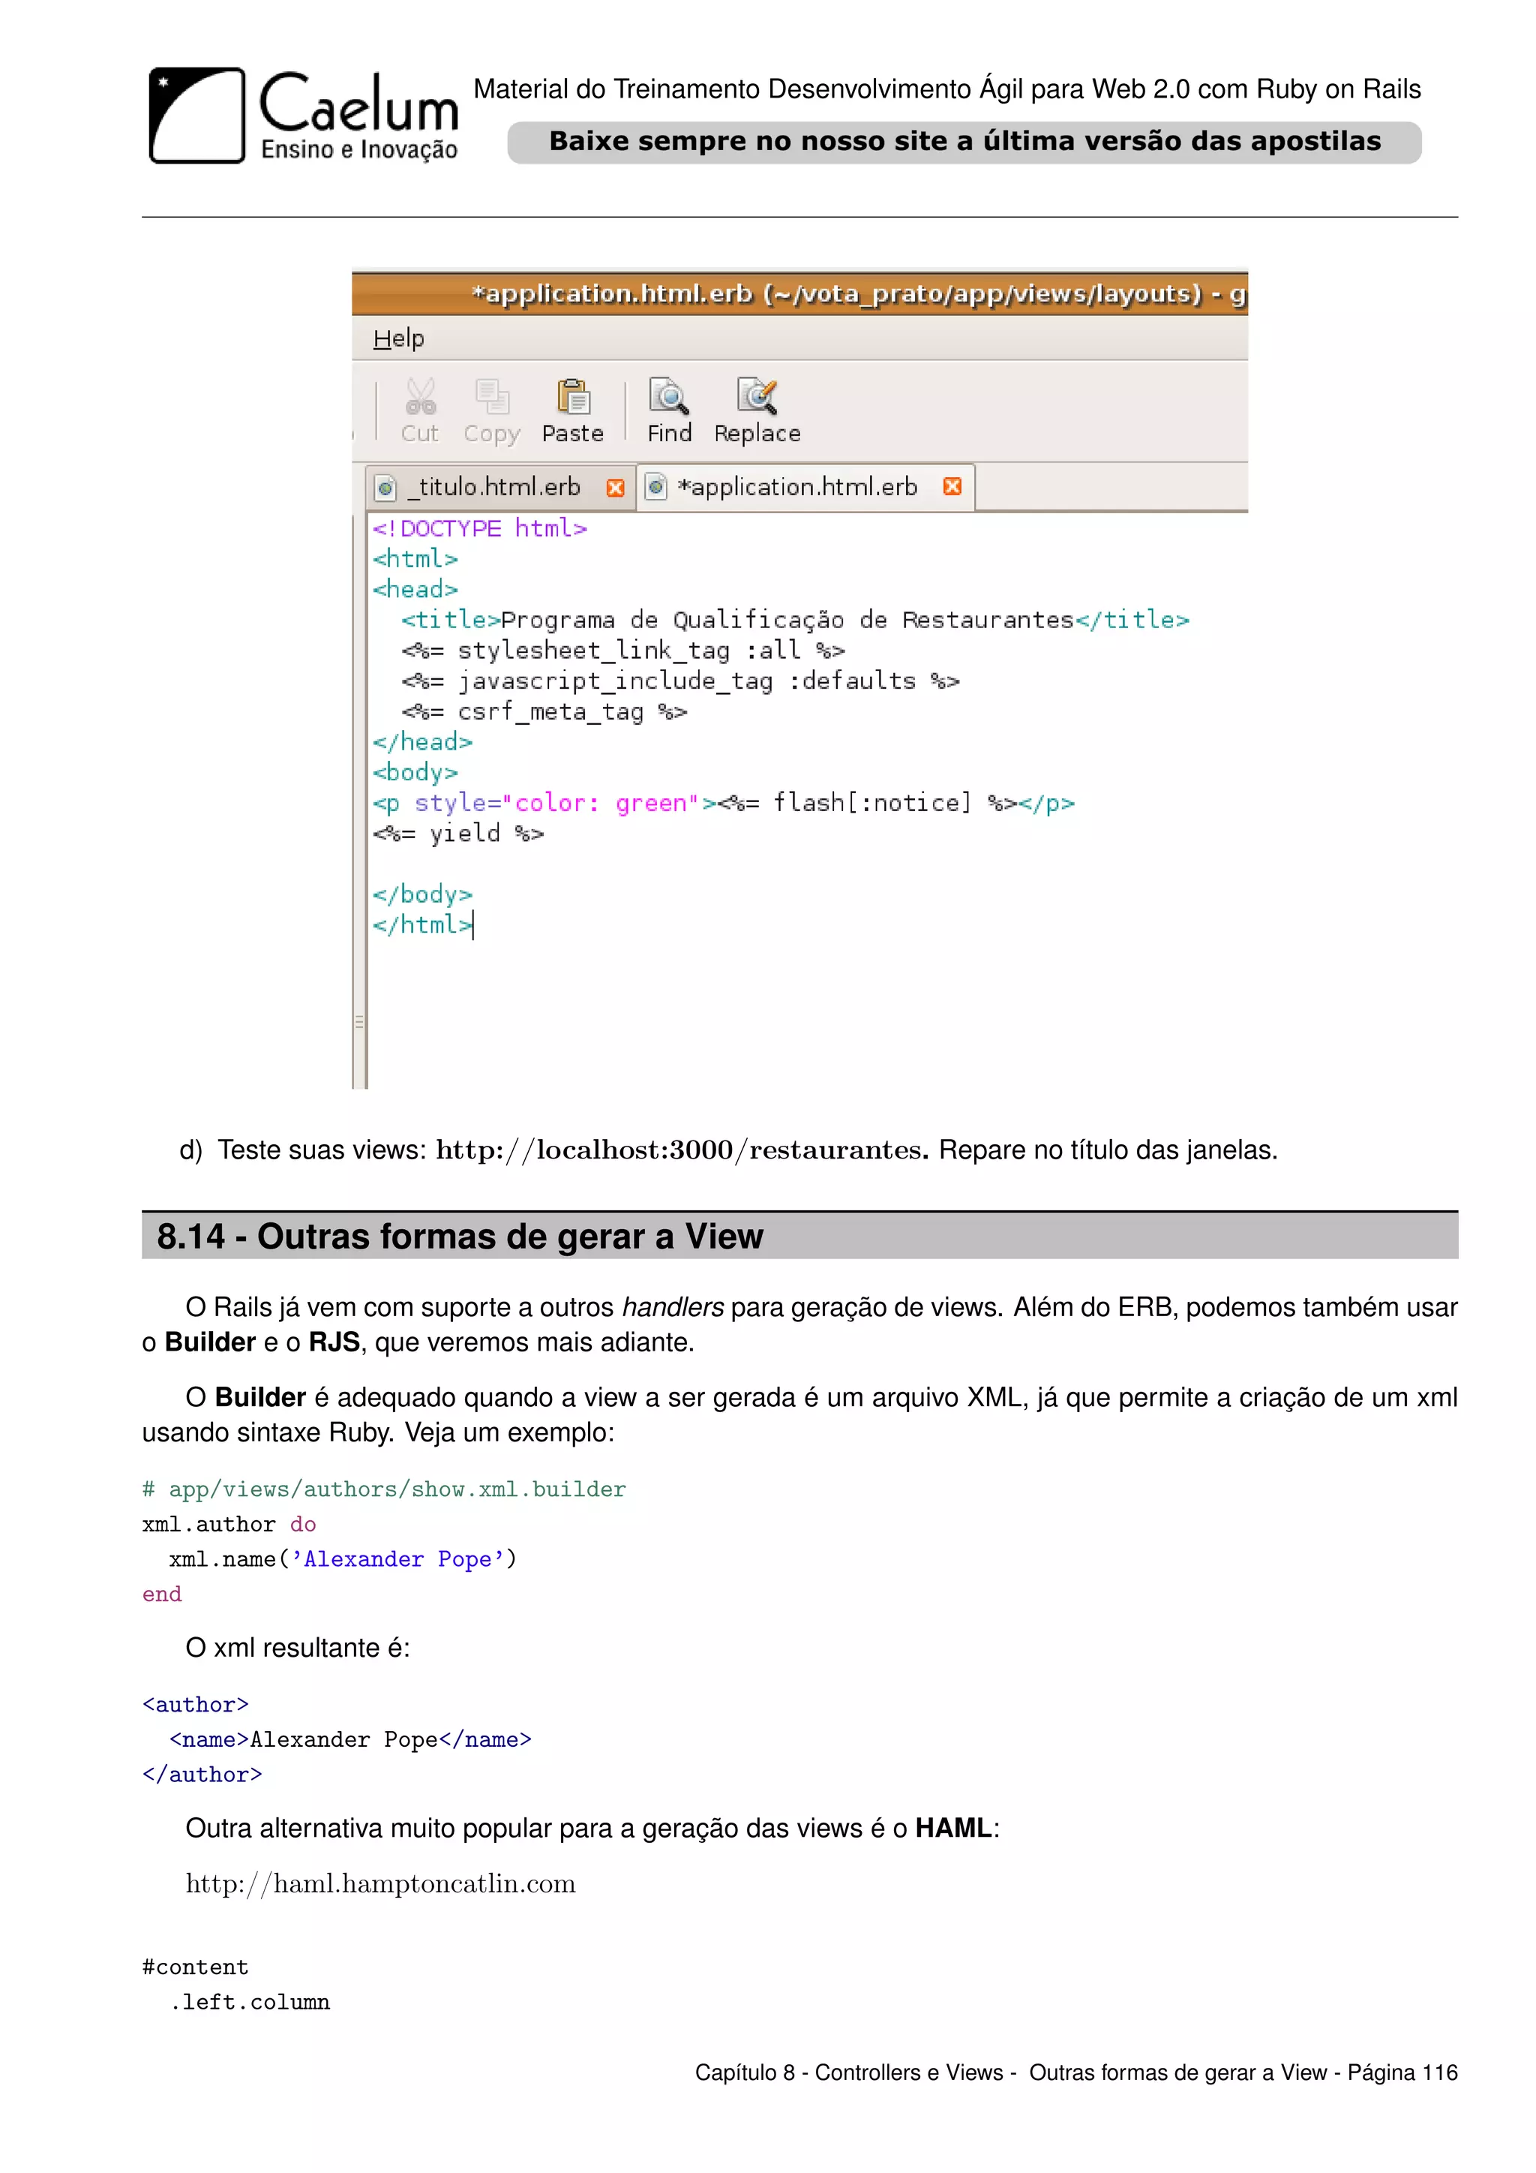
Task: Click the flash[:notice] paragraph line
Action: 724,803
